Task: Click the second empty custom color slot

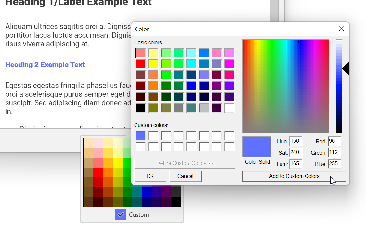Action: point(153,136)
